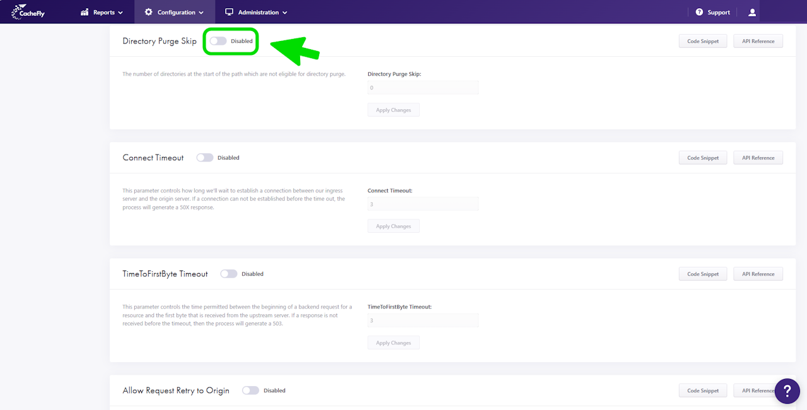Click the CacheFly logo
Image resolution: width=807 pixels, height=410 pixels.
coord(28,12)
